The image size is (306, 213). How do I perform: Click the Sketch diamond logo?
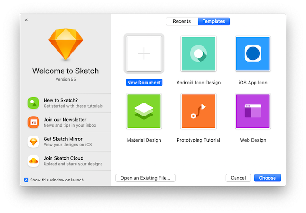65,45
